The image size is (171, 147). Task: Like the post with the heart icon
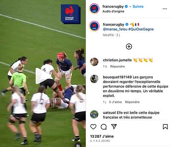tap(93, 127)
